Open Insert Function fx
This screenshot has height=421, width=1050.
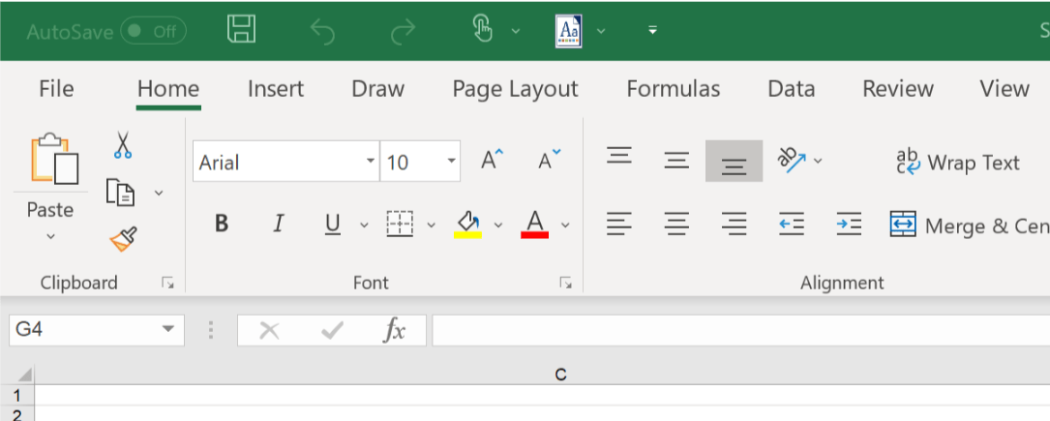point(394,330)
